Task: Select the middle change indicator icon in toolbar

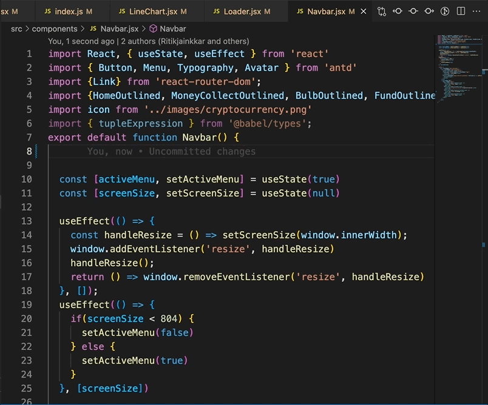Action: (x=413, y=11)
